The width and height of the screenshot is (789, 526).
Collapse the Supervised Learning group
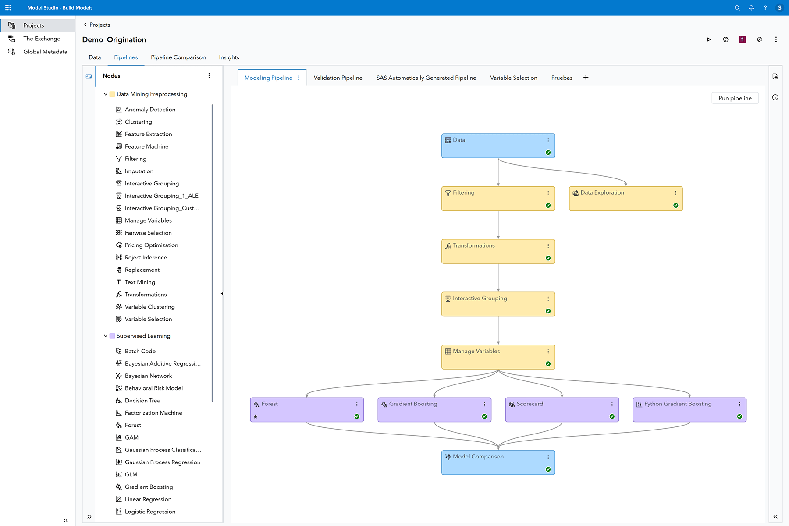[x=105, y=336]
